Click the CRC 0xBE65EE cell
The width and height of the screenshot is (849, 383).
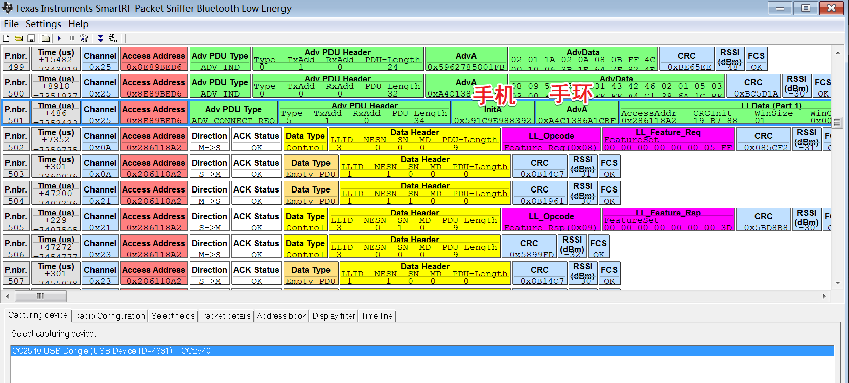[x=687, y=59]
